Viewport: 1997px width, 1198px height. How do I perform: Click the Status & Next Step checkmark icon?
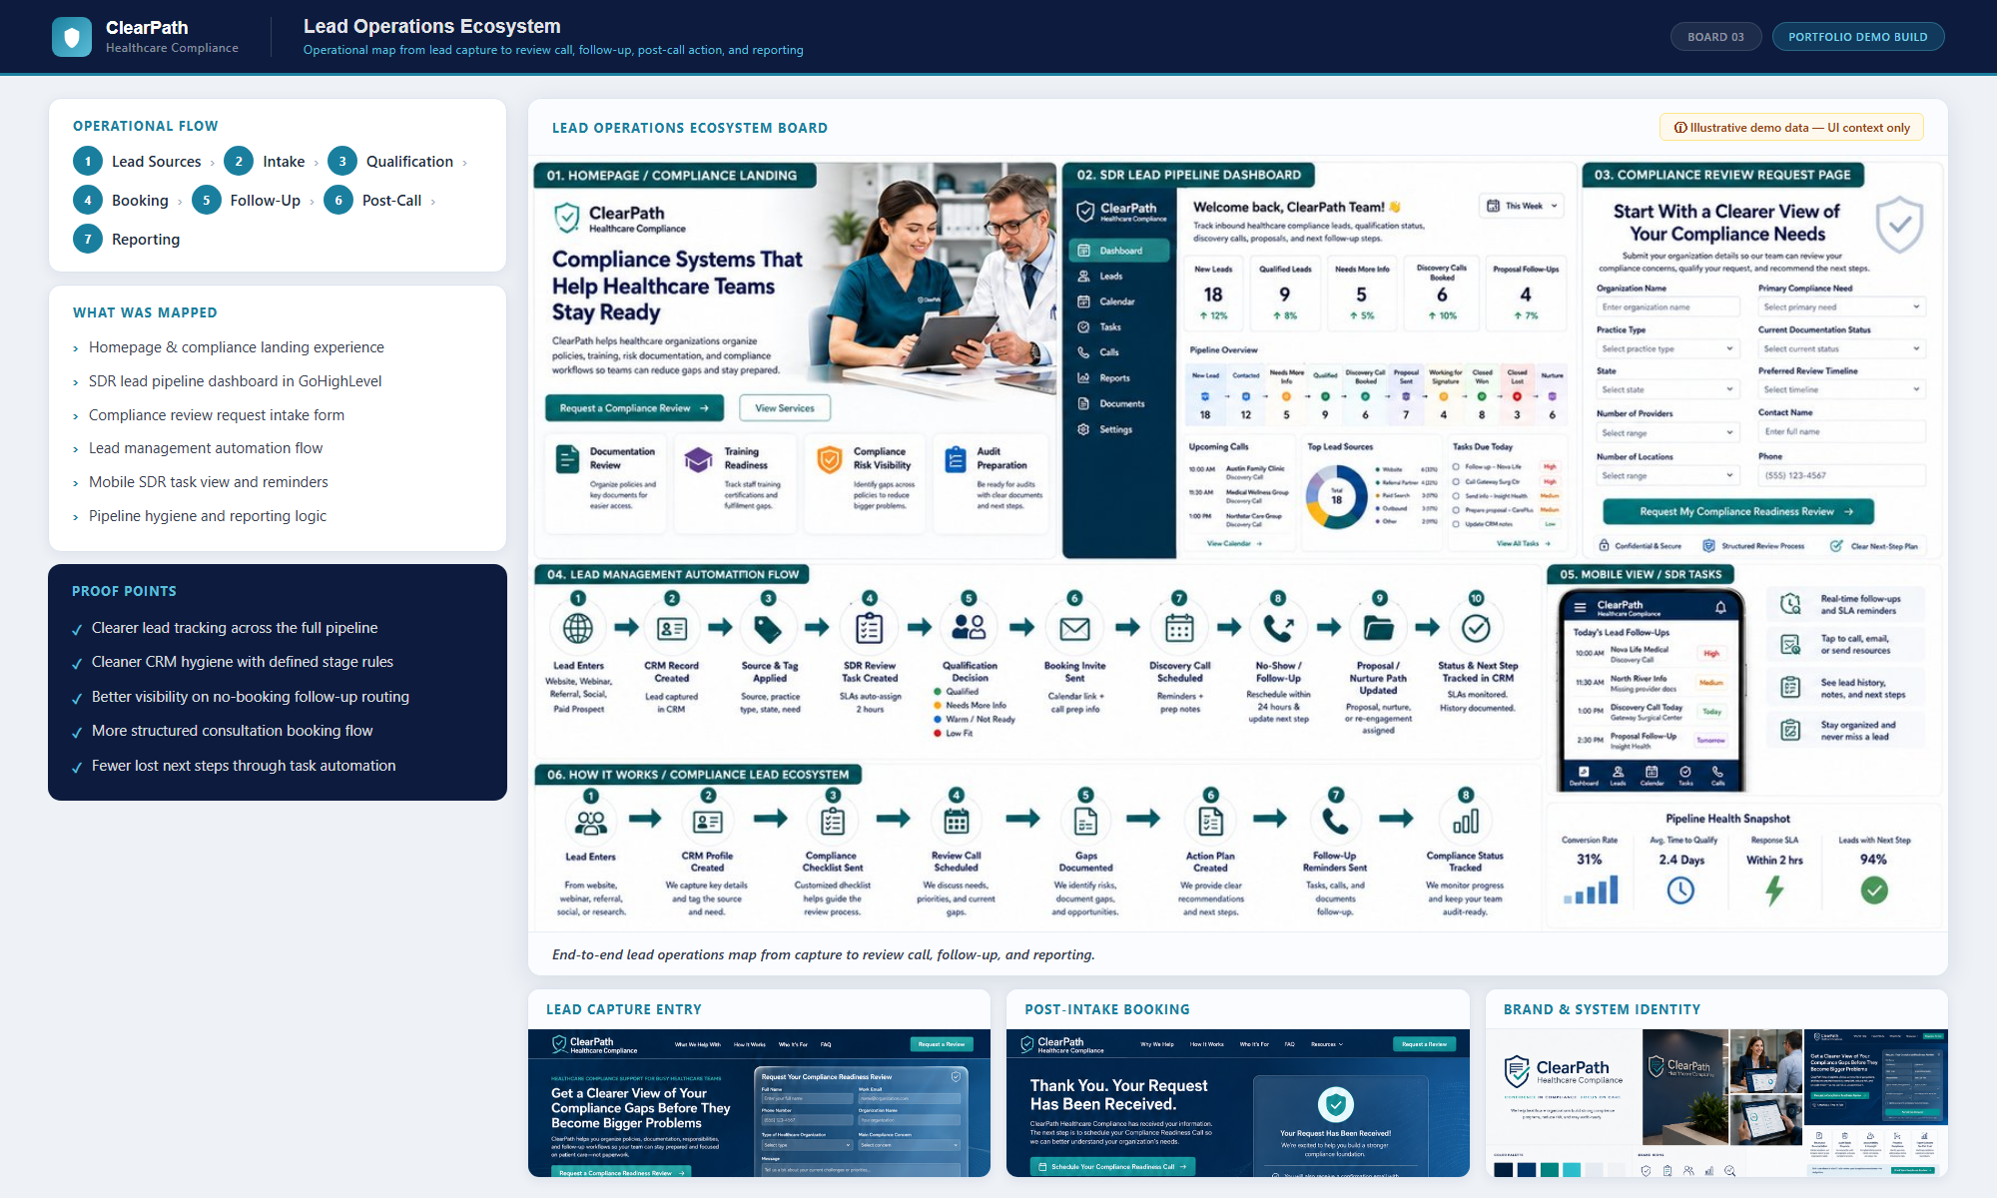pyautogui.click(x=1476, y=628)
